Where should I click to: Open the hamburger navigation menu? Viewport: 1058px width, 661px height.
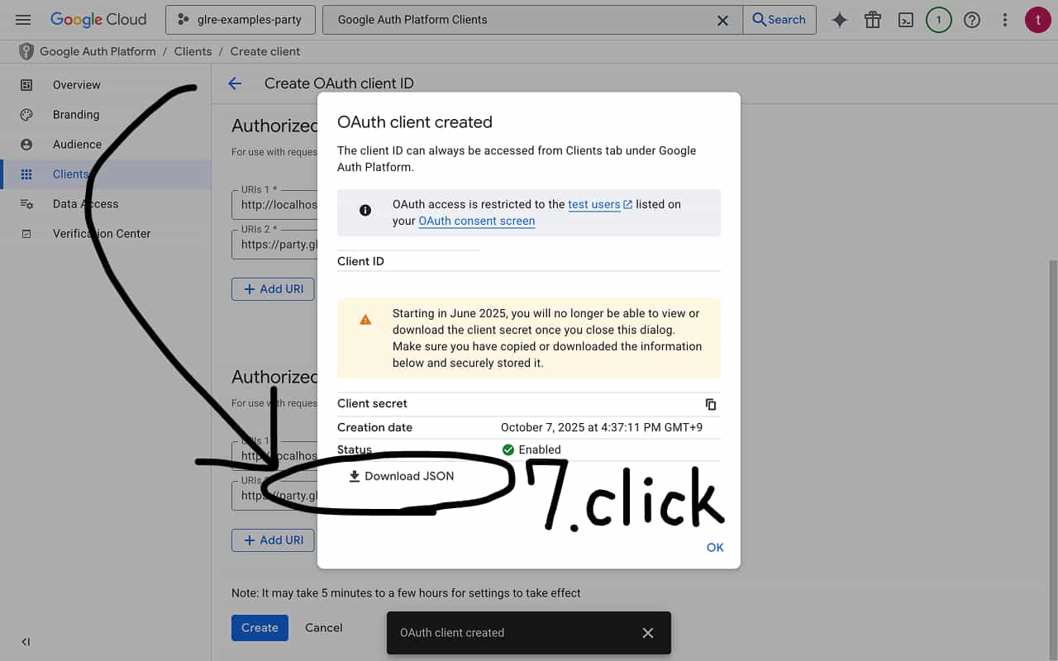click(23, 20)
